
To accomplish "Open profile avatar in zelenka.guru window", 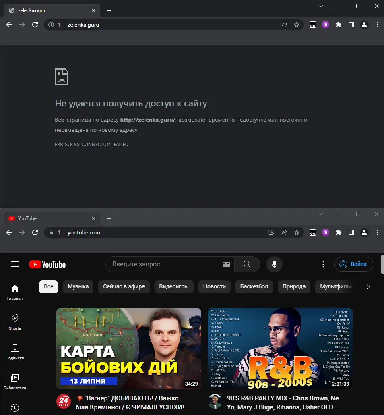I will pos(364,25).
